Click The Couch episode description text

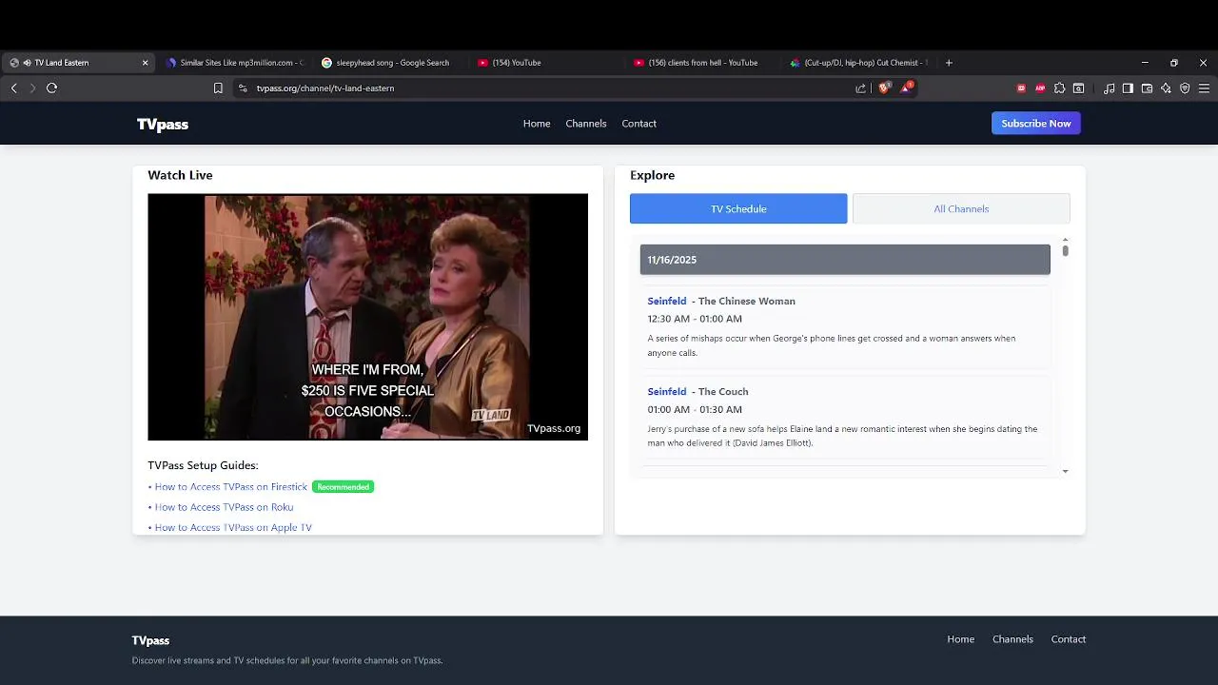842,436
